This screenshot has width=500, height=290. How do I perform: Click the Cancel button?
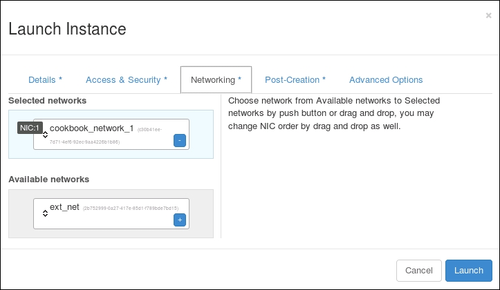(x=418, y=271)
